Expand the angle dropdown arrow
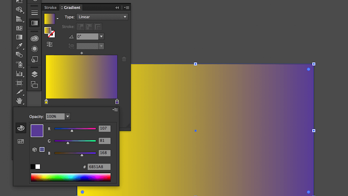Viewport: 348px width, 196px height. click(101, 36)
